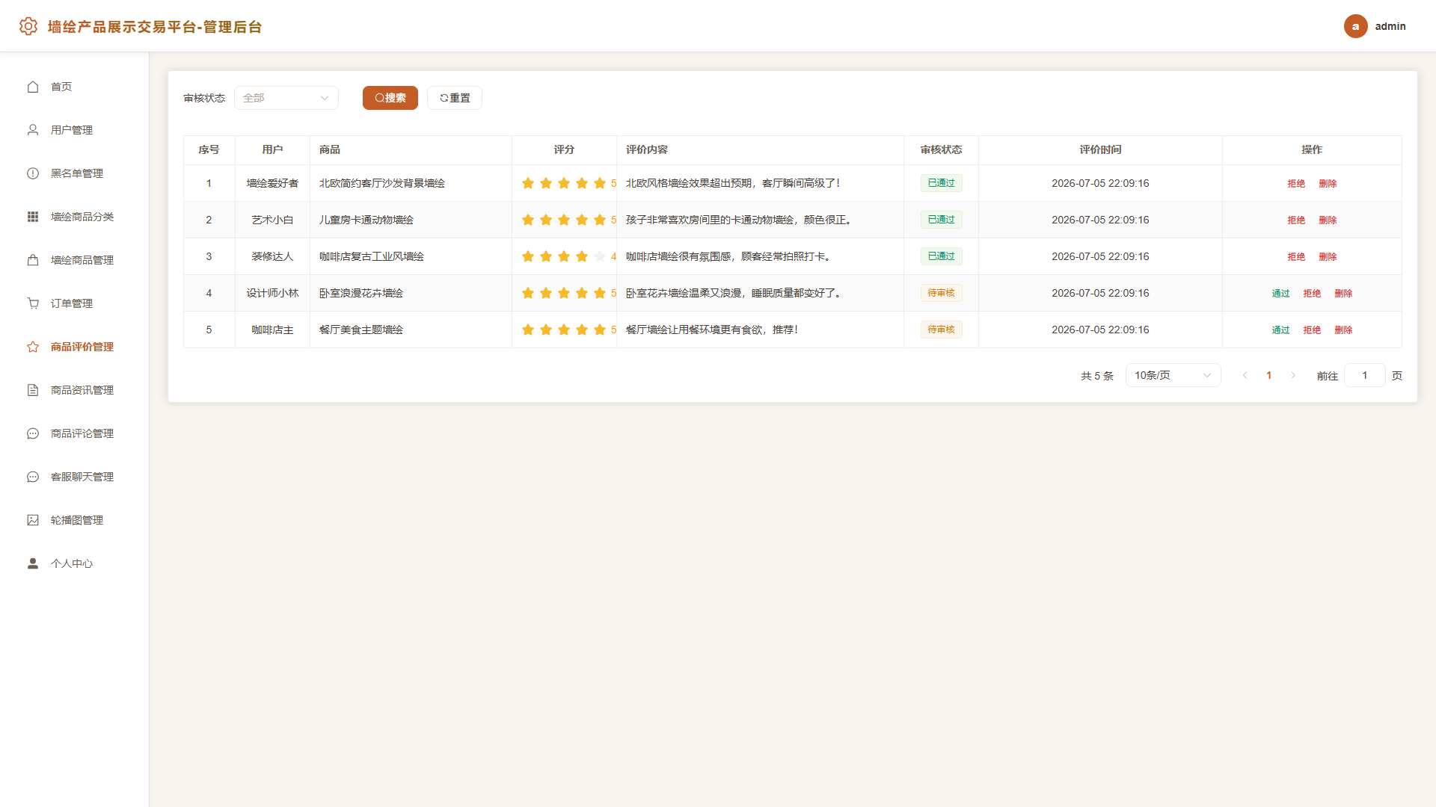Reject 设计师小林 review

point(1312,294)
